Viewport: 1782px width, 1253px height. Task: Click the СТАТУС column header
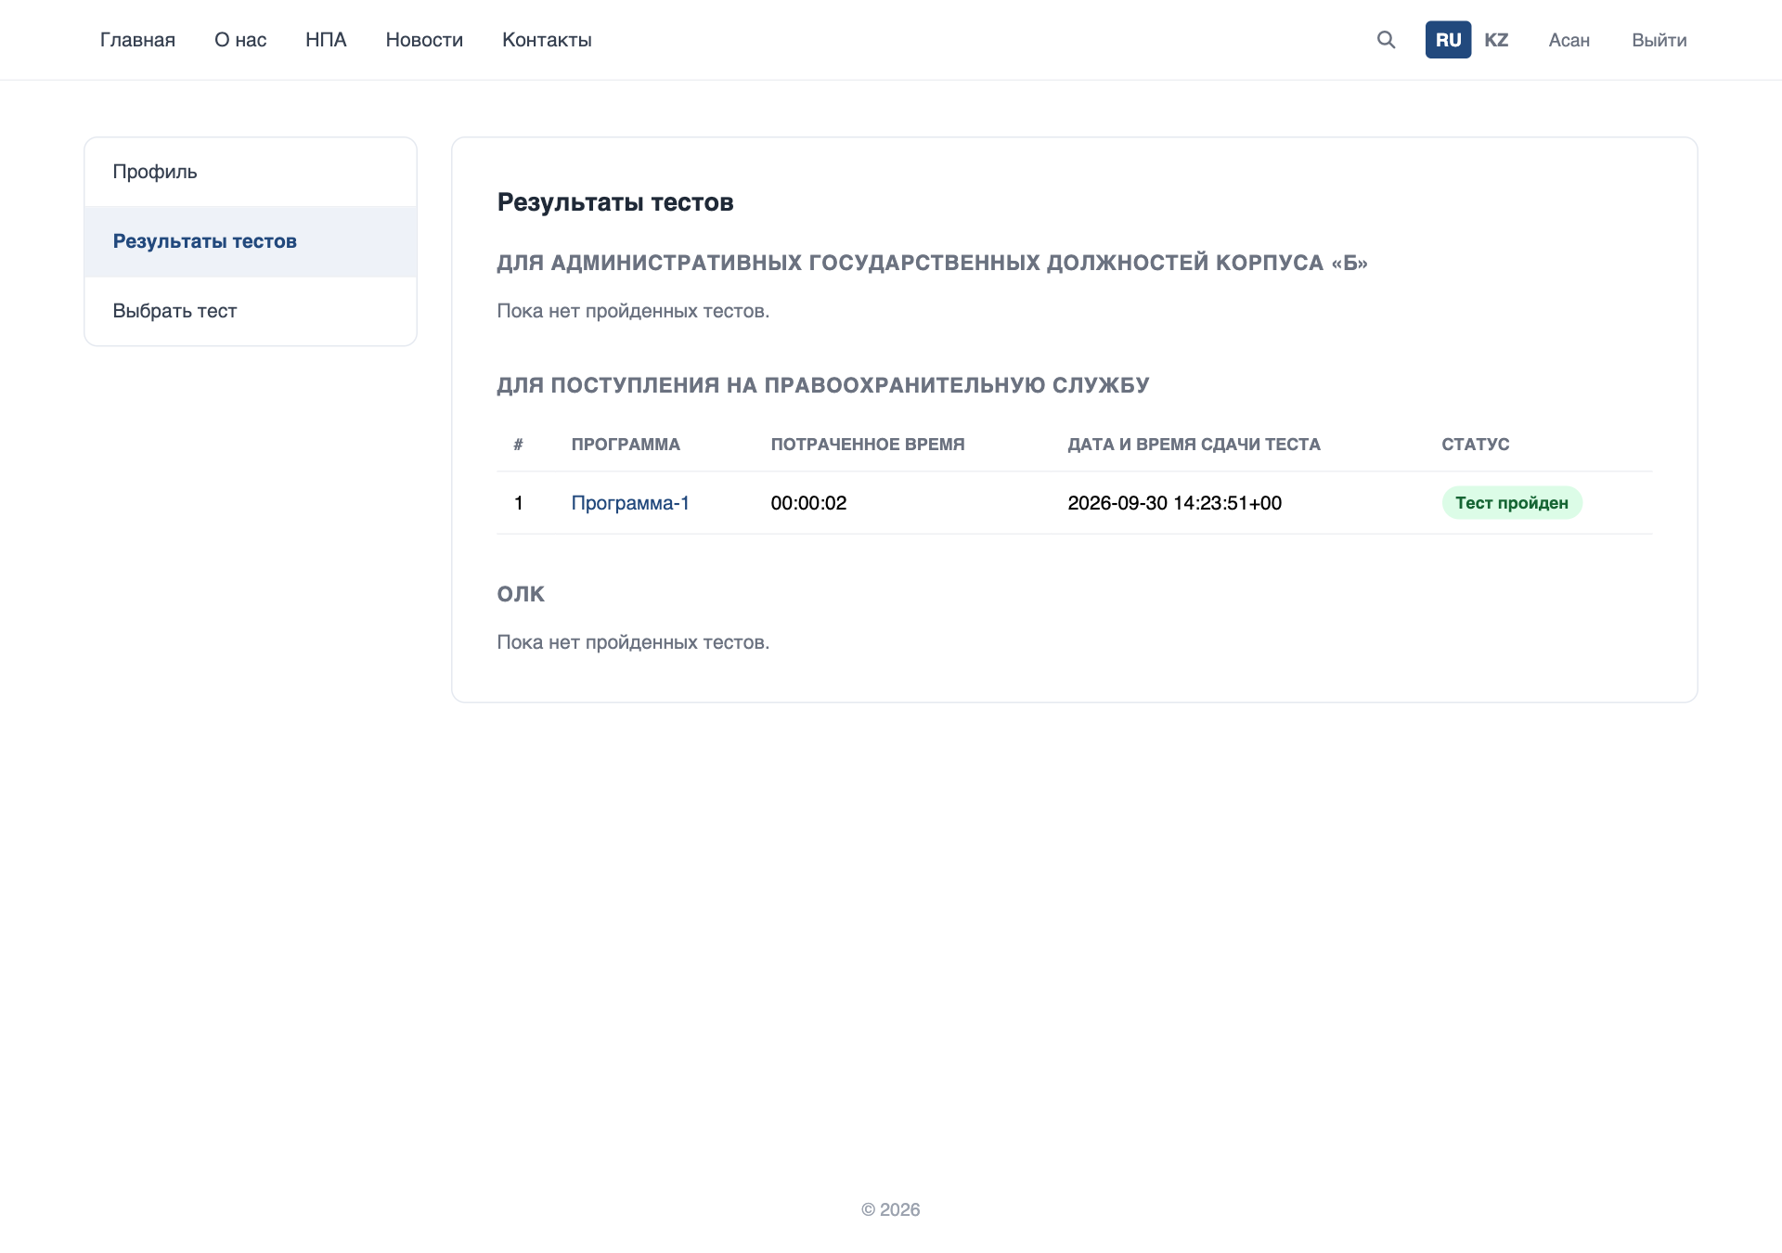click(1475, 445)
